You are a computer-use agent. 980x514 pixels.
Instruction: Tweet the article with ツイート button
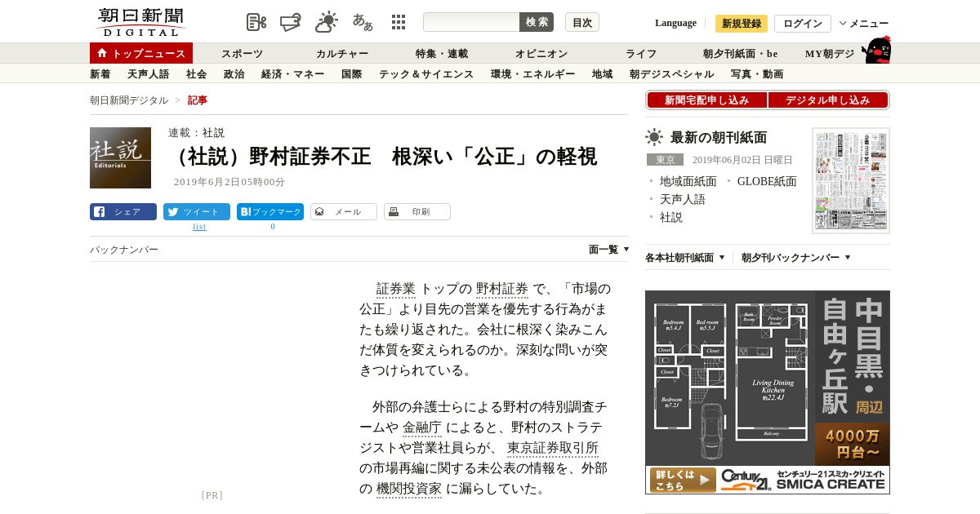pos(197,212)
